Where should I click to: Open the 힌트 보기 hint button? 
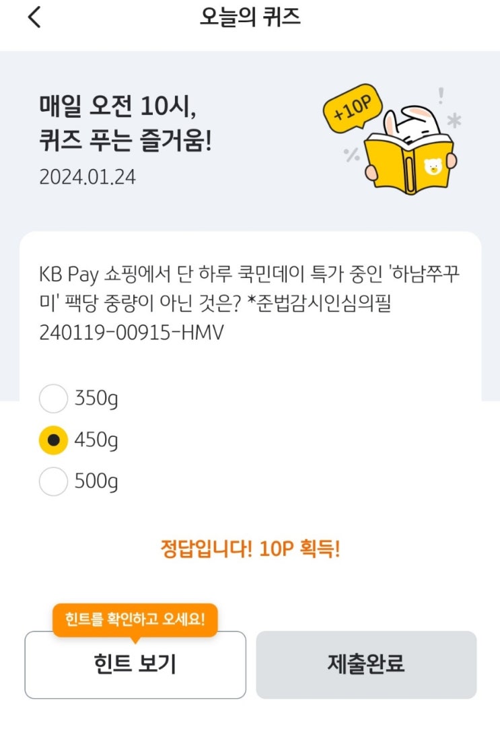(x=135, y=664)
